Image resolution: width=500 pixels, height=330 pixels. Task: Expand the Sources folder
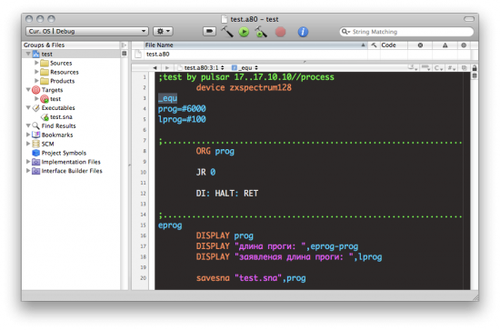[x=36, y=63]
